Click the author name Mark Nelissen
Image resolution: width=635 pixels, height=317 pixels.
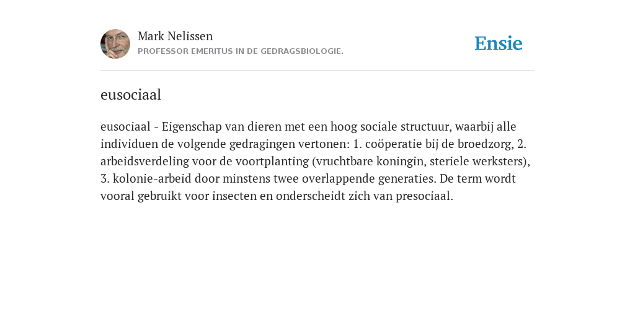pos(175,36)
